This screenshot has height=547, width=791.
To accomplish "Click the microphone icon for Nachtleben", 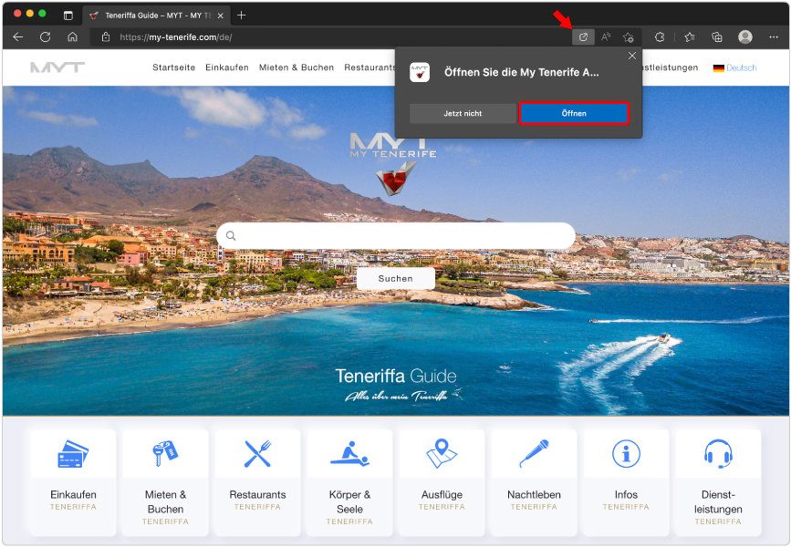I will point(534,450).
